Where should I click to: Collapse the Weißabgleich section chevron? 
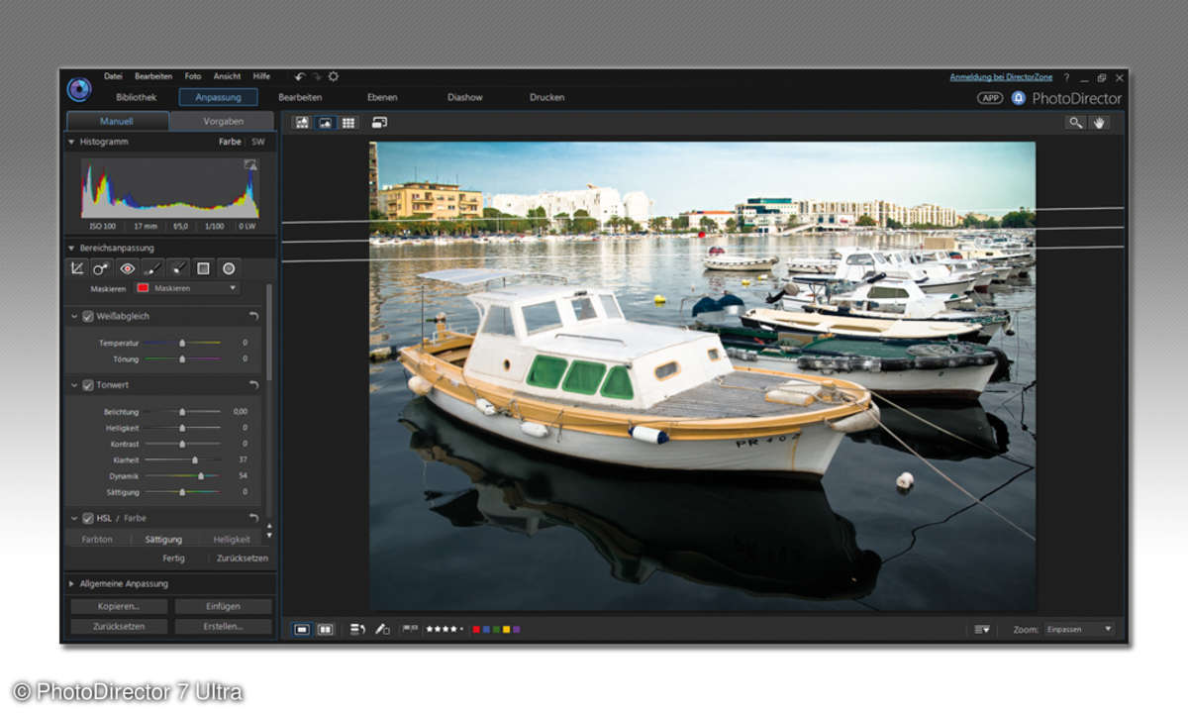click(x=74, y=316)
